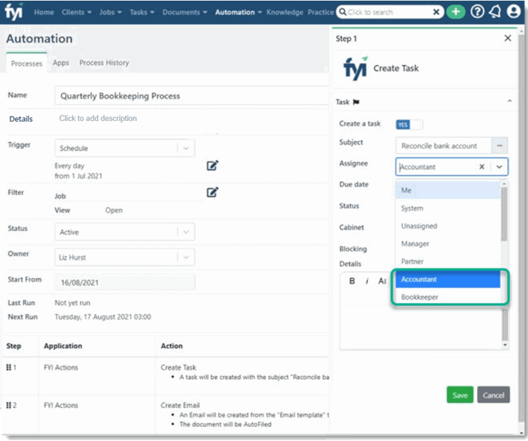
Task: Switch to the Apps tab
Action: [61, 63]
